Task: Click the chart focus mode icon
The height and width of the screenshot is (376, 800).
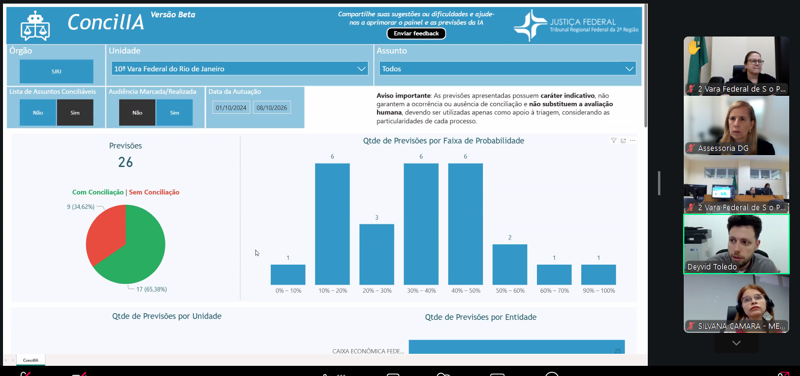Action: pyautogui.click(x=623, y=141)
